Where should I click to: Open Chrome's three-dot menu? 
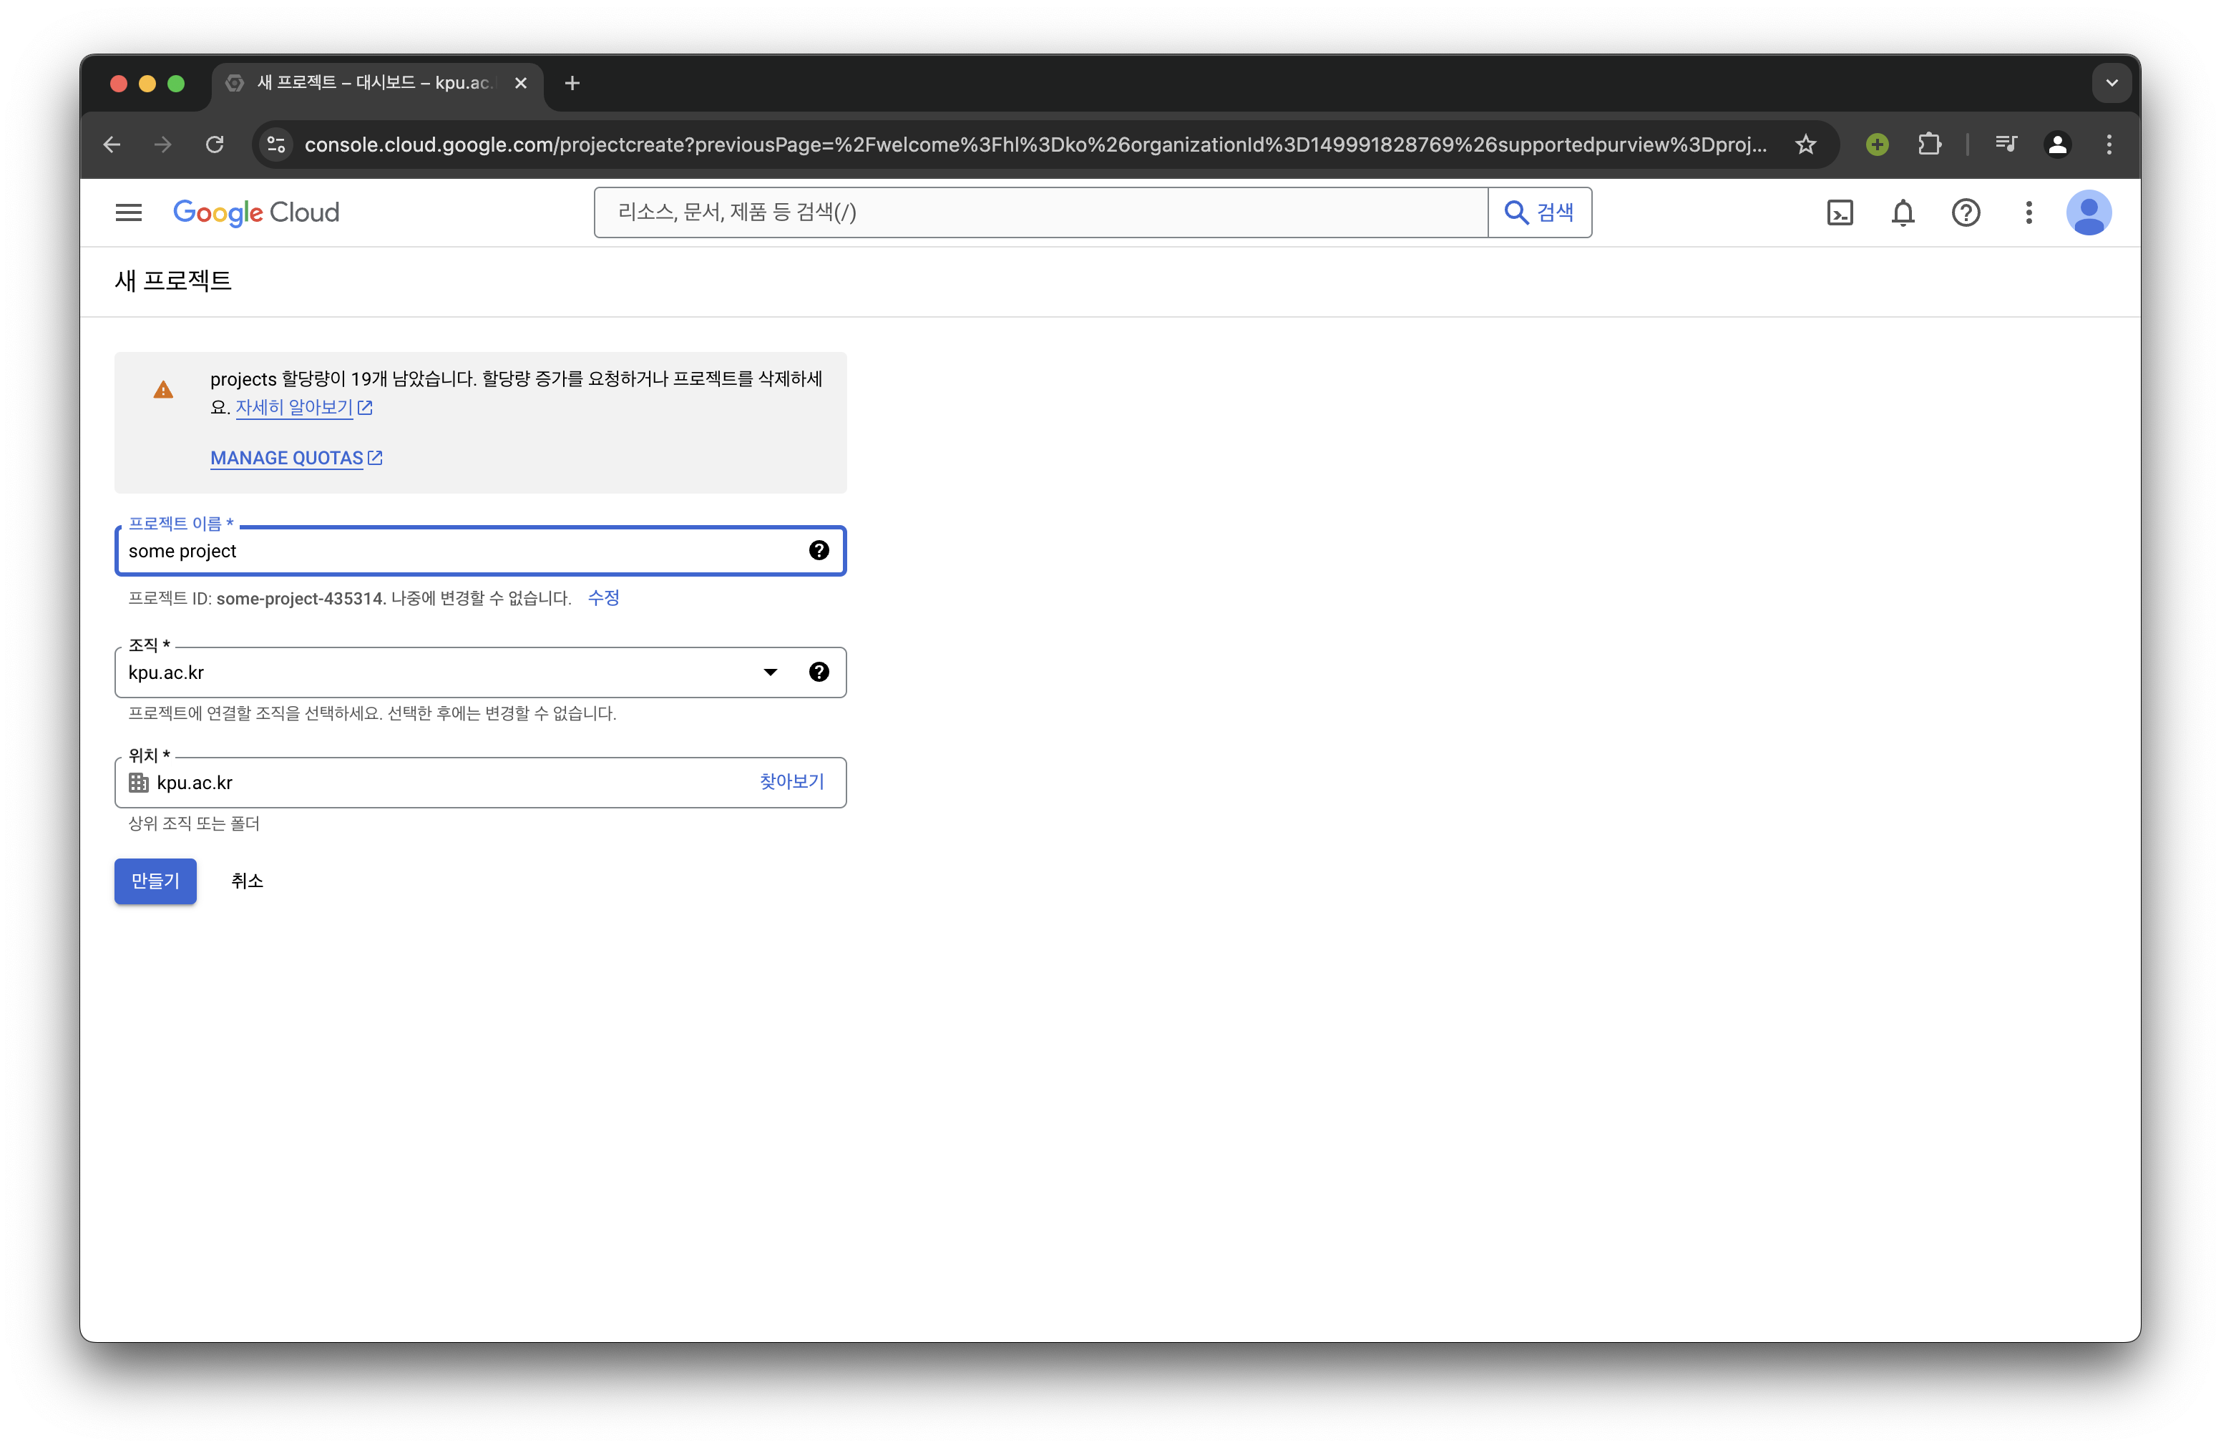click(x=2109, y=145)
